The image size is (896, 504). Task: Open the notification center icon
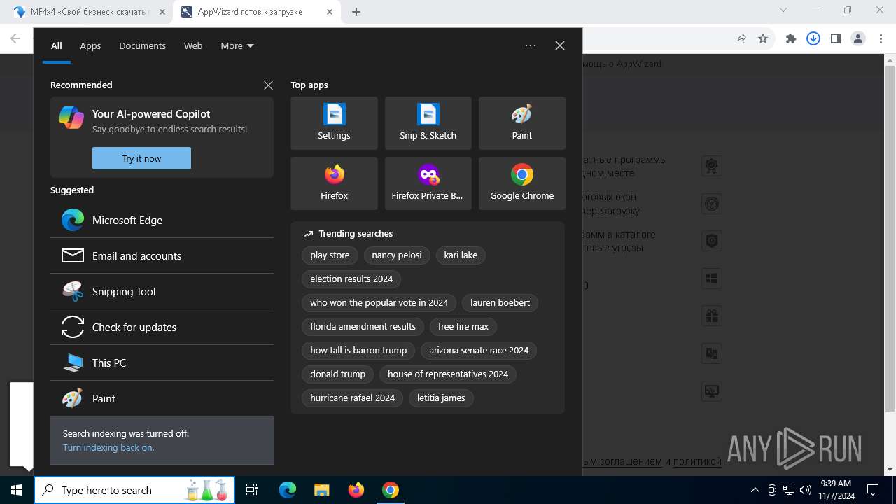(873, 490)
